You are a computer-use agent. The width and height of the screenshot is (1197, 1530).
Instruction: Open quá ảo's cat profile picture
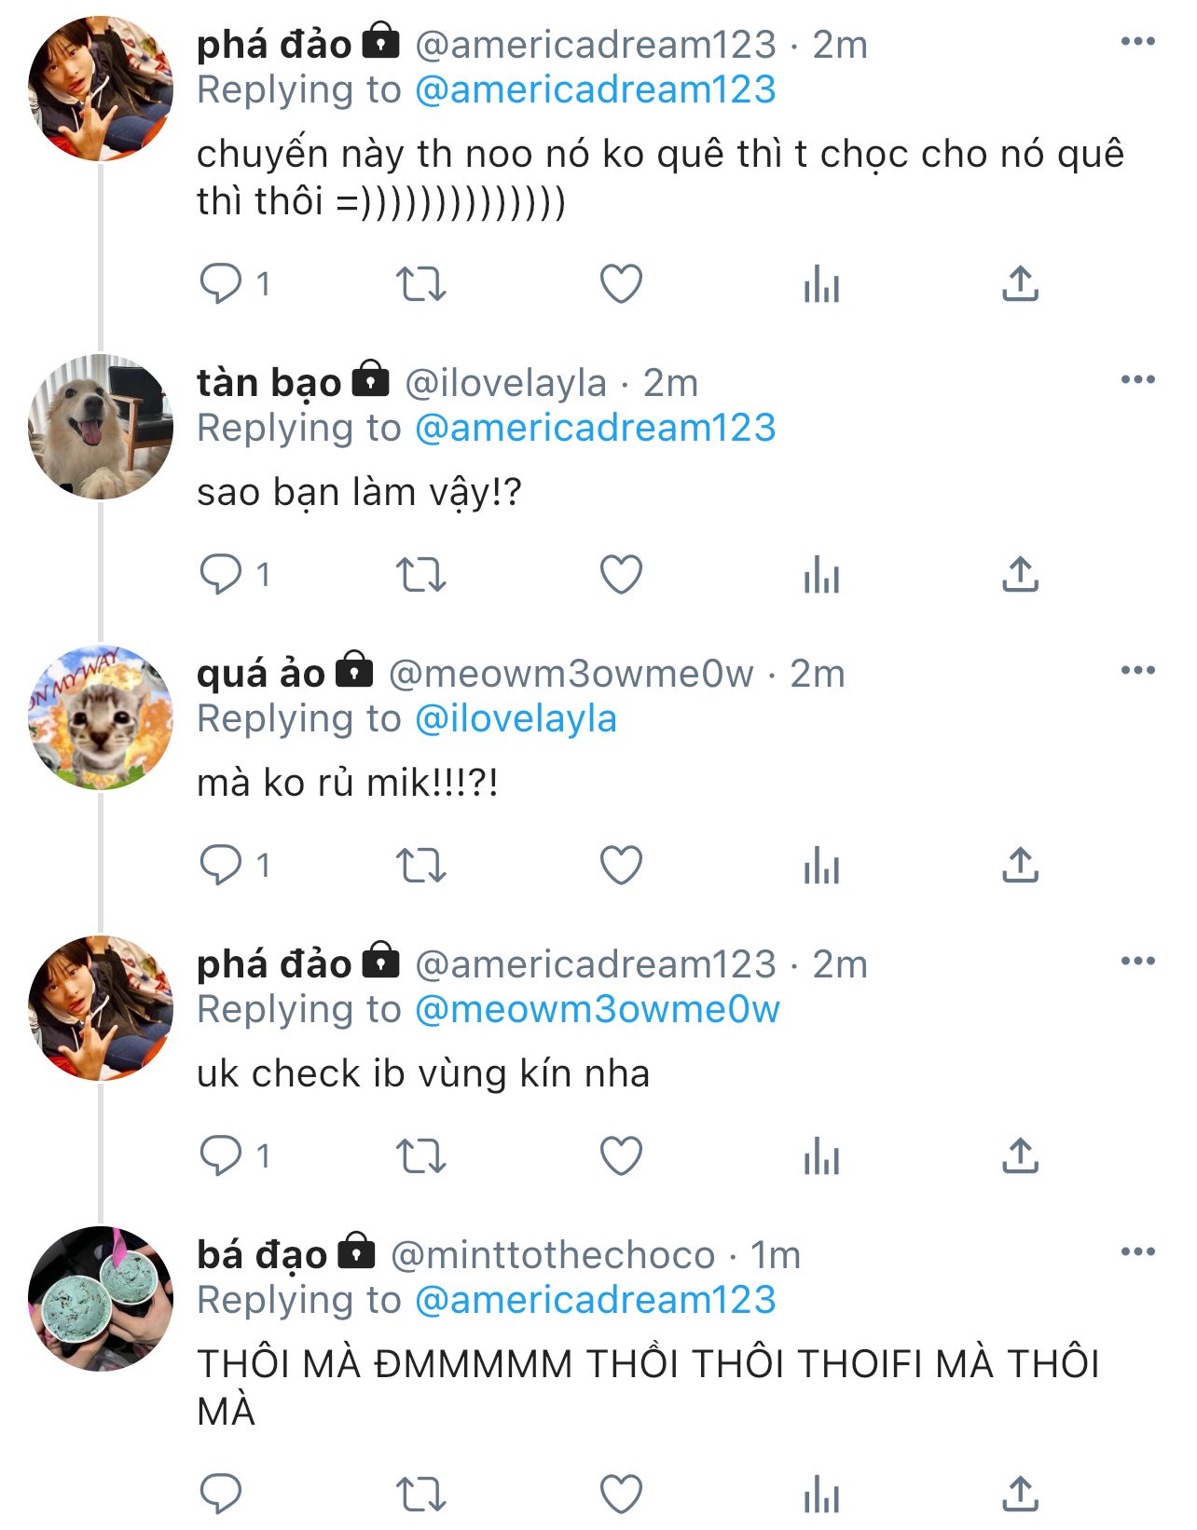point(101,717)
